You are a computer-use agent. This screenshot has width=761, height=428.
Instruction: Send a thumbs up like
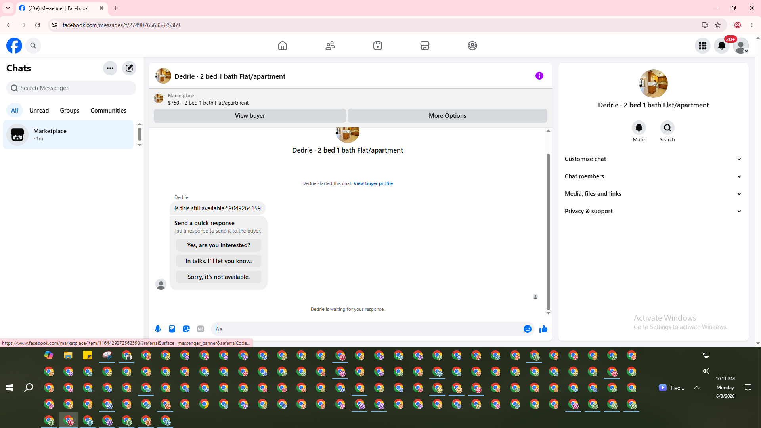click(x=543, y=329)
